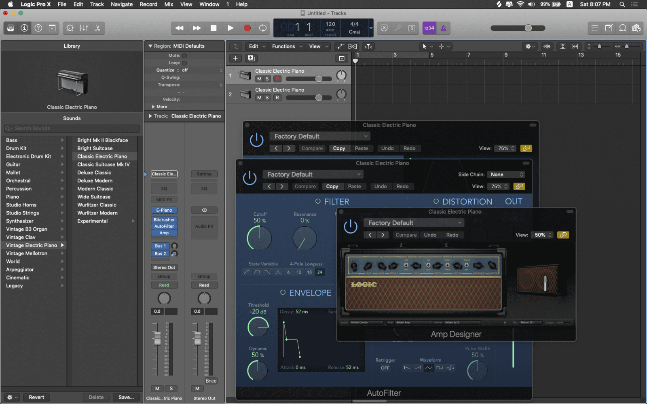Expand the Track Classic Electric Piano inspector
Screen dimensions: 647x404
[150, 116]
